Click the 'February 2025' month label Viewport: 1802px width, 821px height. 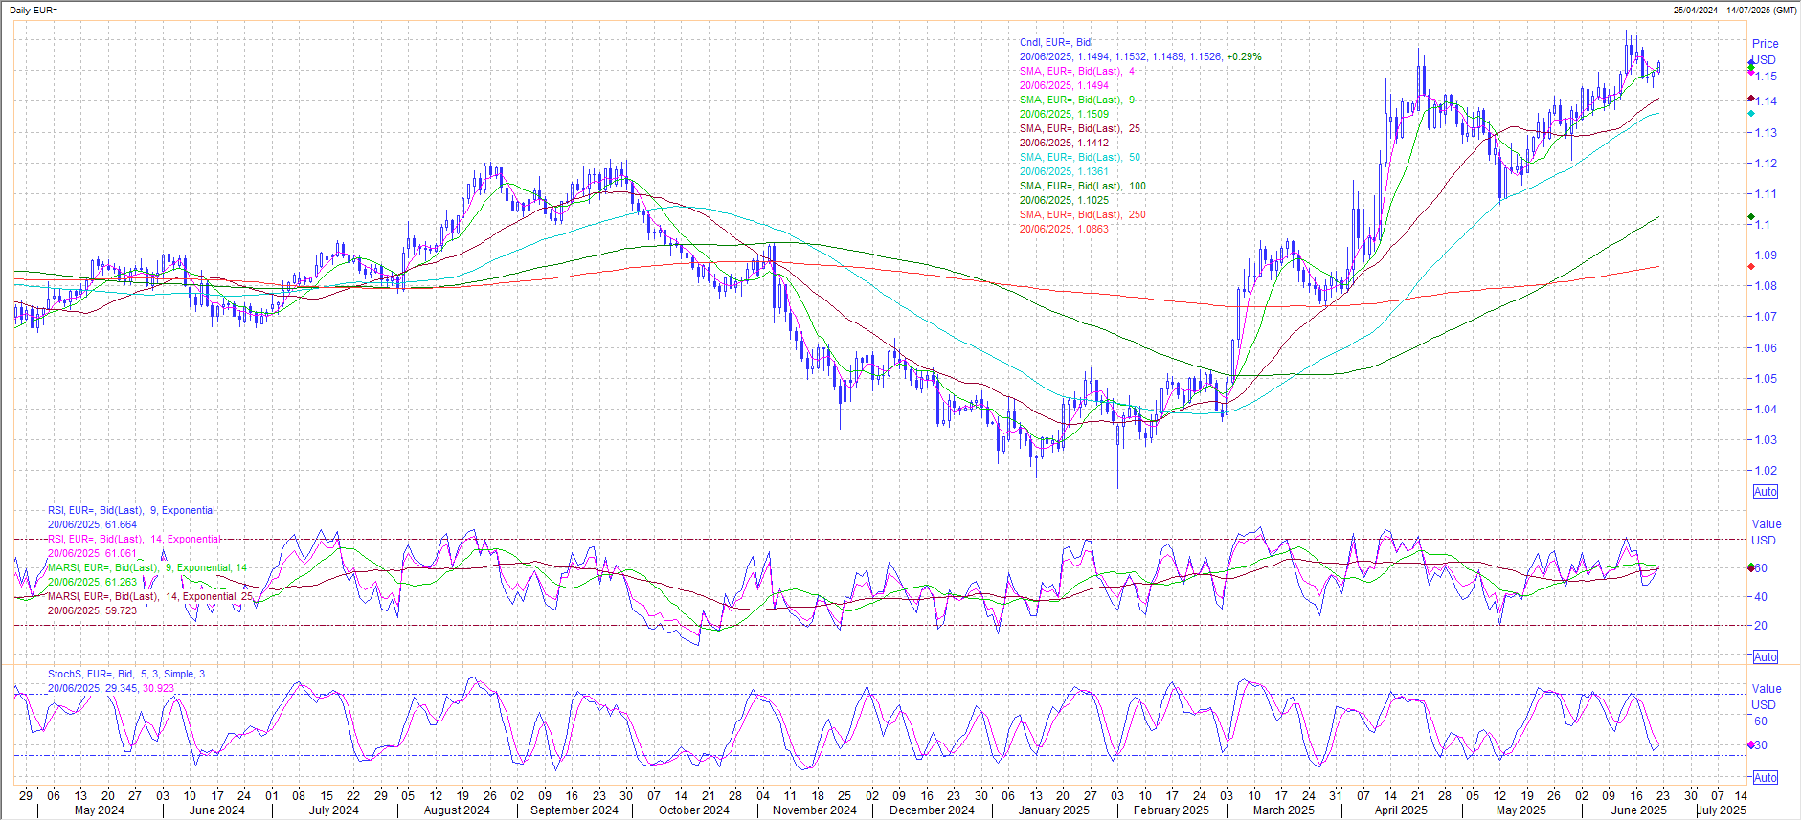[x=1171, y=810]
